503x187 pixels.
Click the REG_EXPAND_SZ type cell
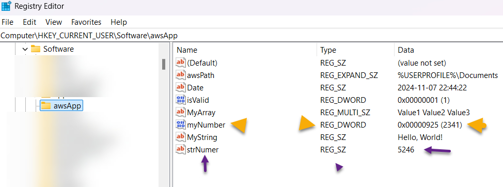[349, 75]
